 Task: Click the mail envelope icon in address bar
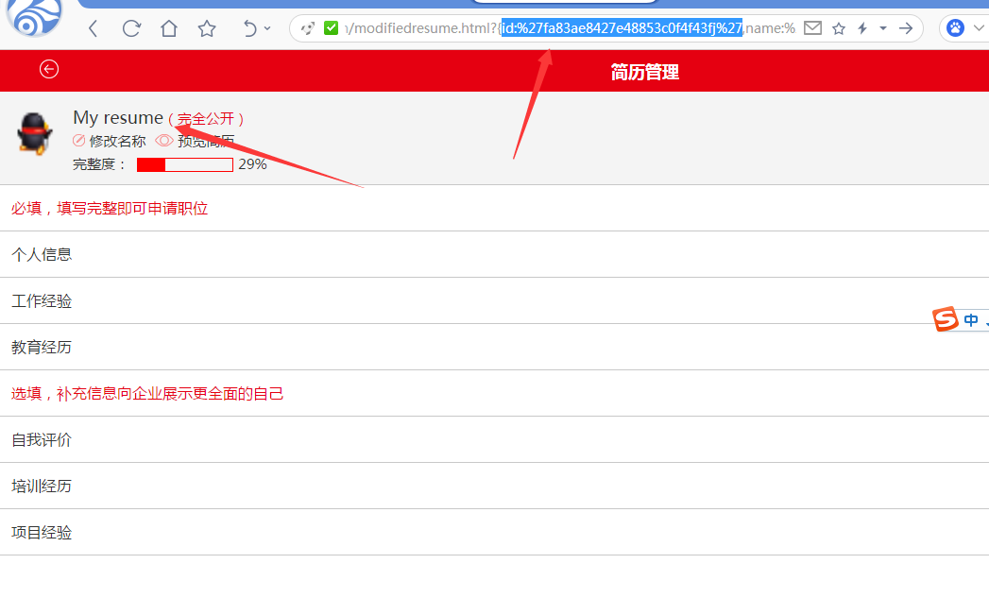pyautogui.click(x=813, y=27)
